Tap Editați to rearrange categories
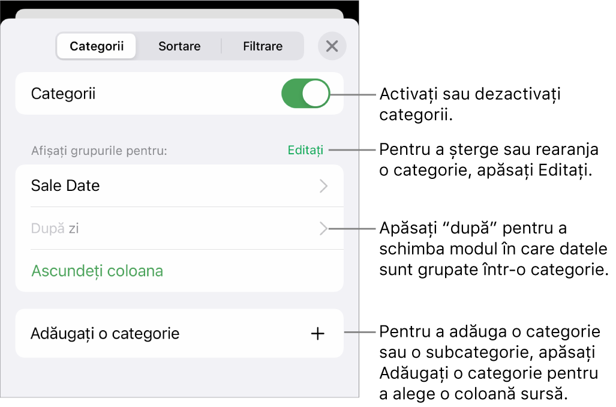 coord(305,150)
